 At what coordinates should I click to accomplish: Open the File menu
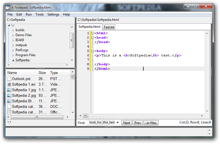click(x=10, y=14)
